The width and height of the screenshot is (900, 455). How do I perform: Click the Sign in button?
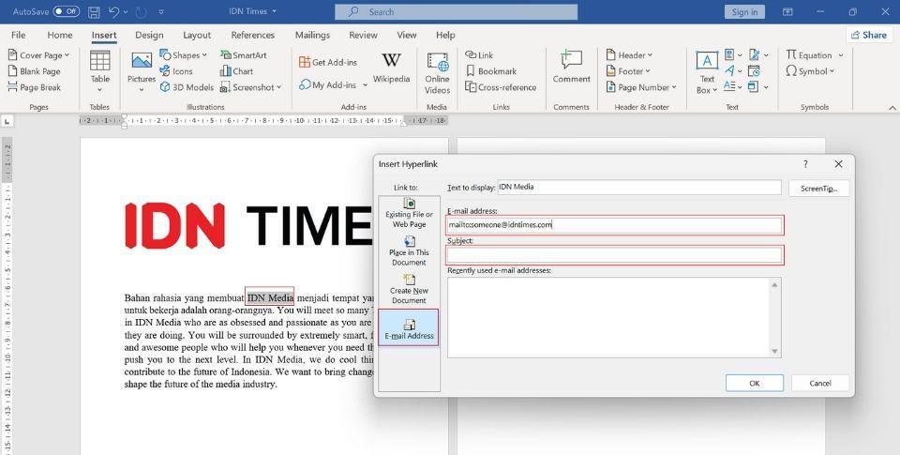click(744, 11)
